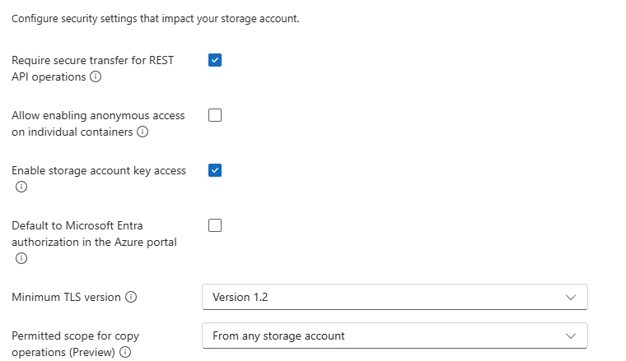Click info icon under Microsoft Entra authorization
This screenshot has height=361, width=626.
[x=21, y=258]
